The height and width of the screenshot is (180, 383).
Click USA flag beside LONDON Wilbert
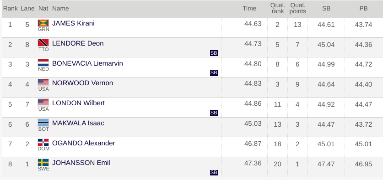point(43,103)
